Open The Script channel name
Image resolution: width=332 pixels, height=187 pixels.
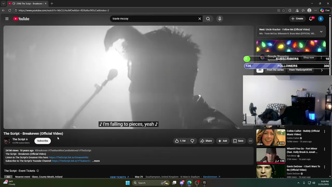click(x=19, y=139)
